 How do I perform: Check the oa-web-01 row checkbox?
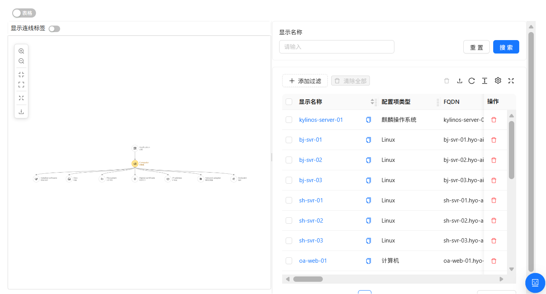tap(289, 261)
